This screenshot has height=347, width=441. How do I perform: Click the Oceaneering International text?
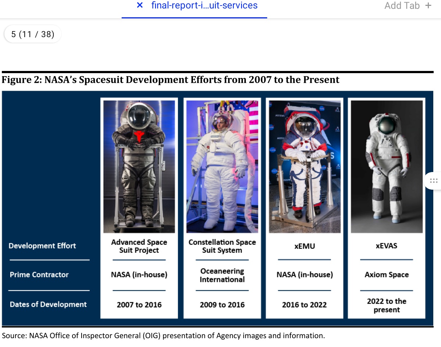(222, 275)
